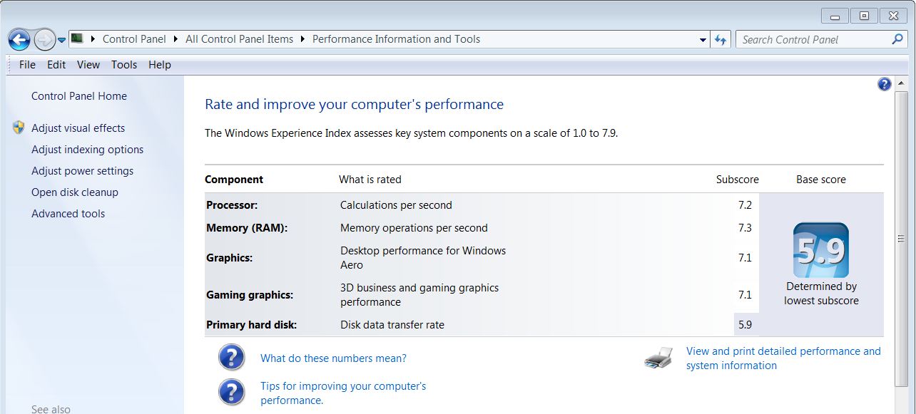Minimize the Control Panel window
Image resolution: width=916 pixels, height=414 pixels.
coord(835,16)
